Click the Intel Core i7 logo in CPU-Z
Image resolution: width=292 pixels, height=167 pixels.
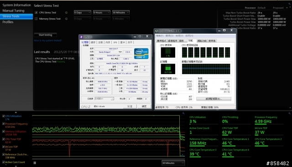click(141, 54)
